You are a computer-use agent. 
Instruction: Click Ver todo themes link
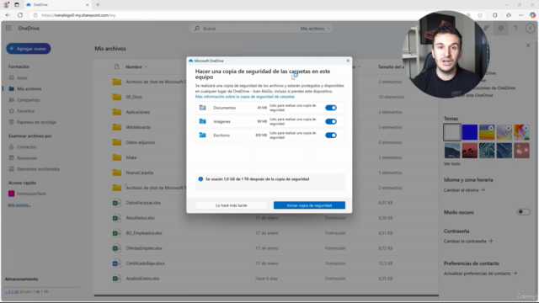(451, 164)
